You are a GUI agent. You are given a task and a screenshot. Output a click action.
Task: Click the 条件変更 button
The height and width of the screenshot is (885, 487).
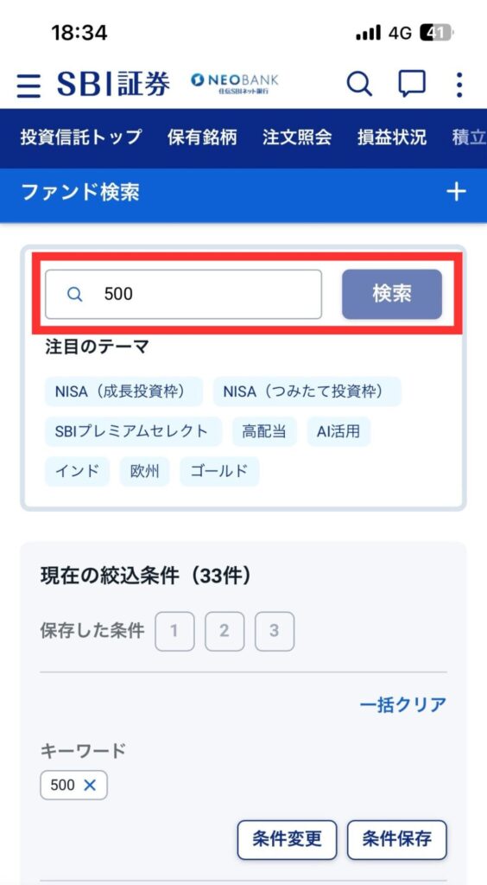tap(287, 840)
